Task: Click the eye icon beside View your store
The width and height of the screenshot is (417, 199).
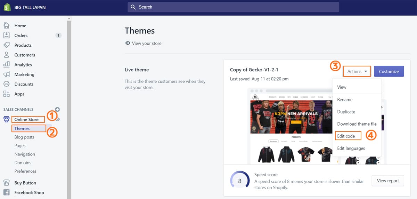Action: point(128,43)
